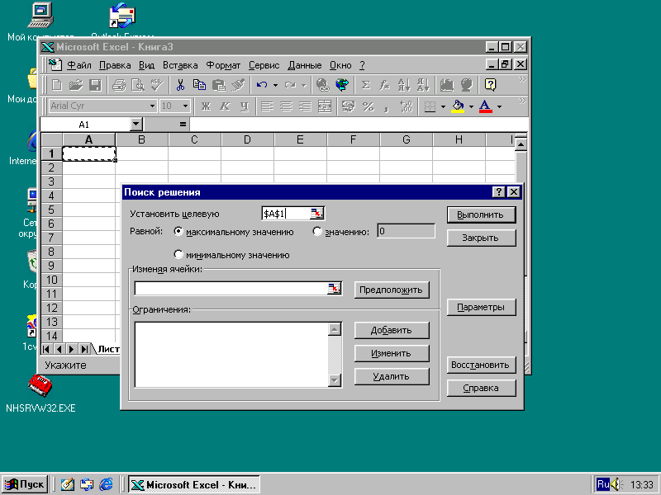
Task: Toggle Bold Ж formatting button
Action: [206, 106]
